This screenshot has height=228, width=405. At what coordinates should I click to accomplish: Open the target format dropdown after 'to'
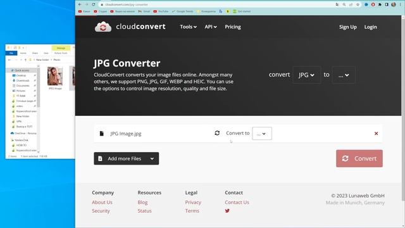pyautogui.click(x=344, y=75)
